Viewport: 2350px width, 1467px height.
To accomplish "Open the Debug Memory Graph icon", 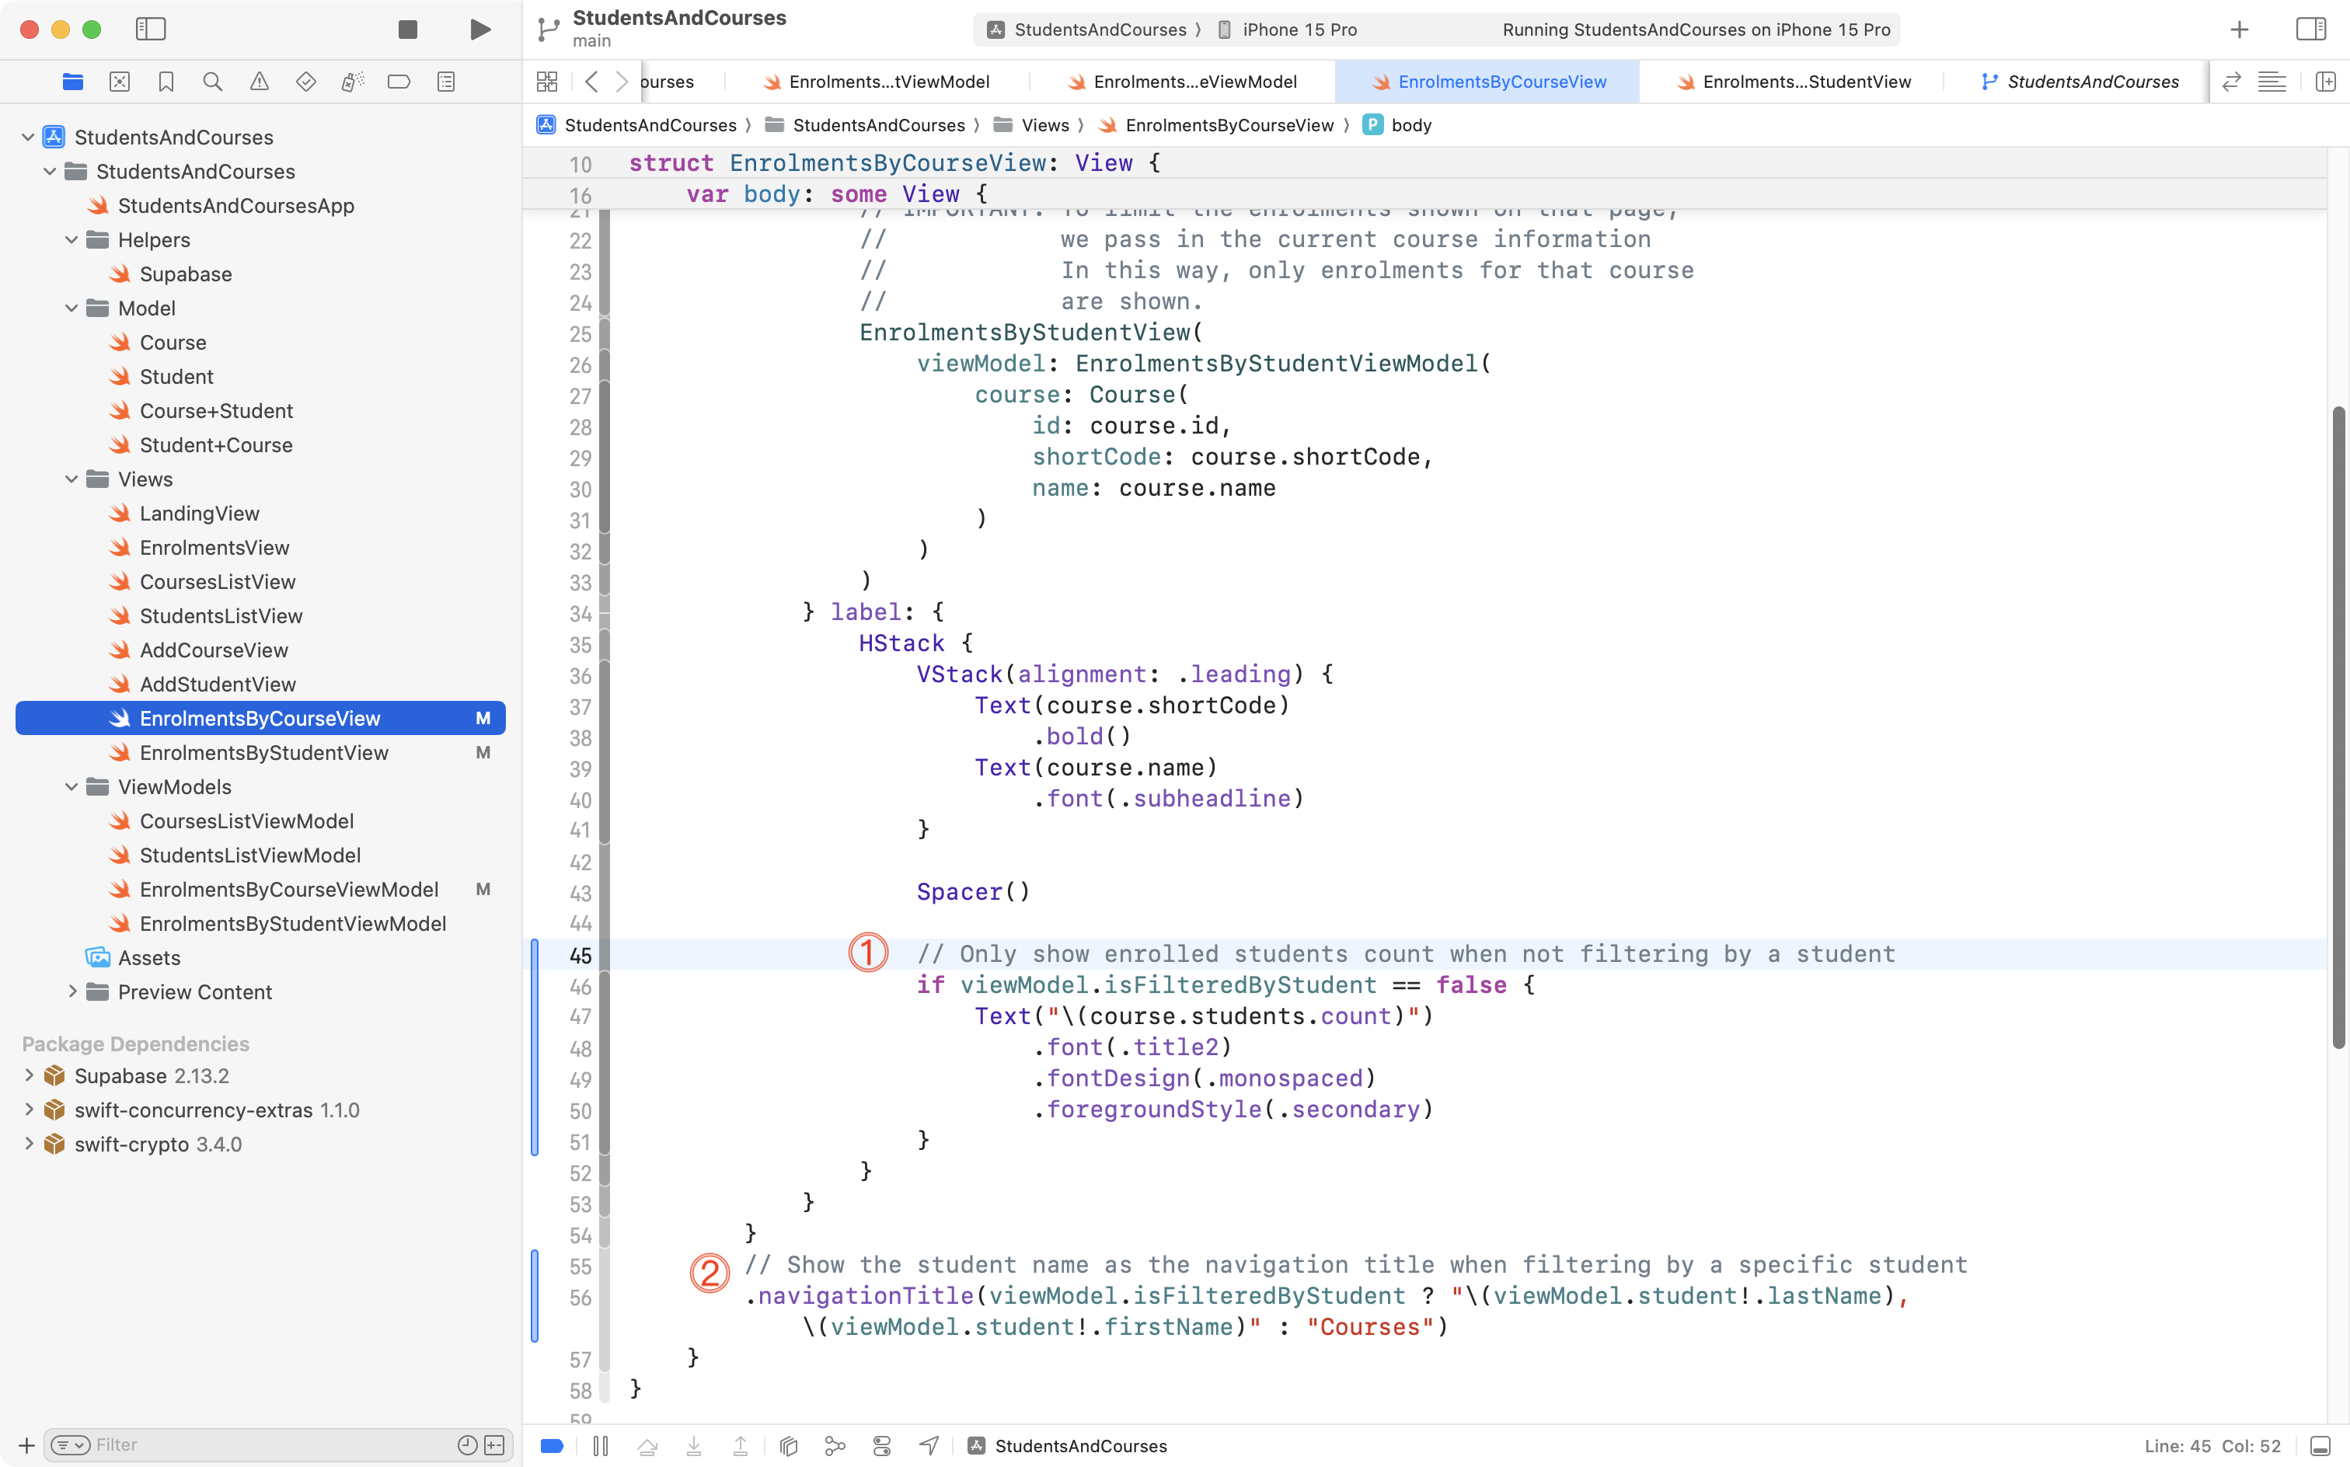I will (x=835, y=1446).
